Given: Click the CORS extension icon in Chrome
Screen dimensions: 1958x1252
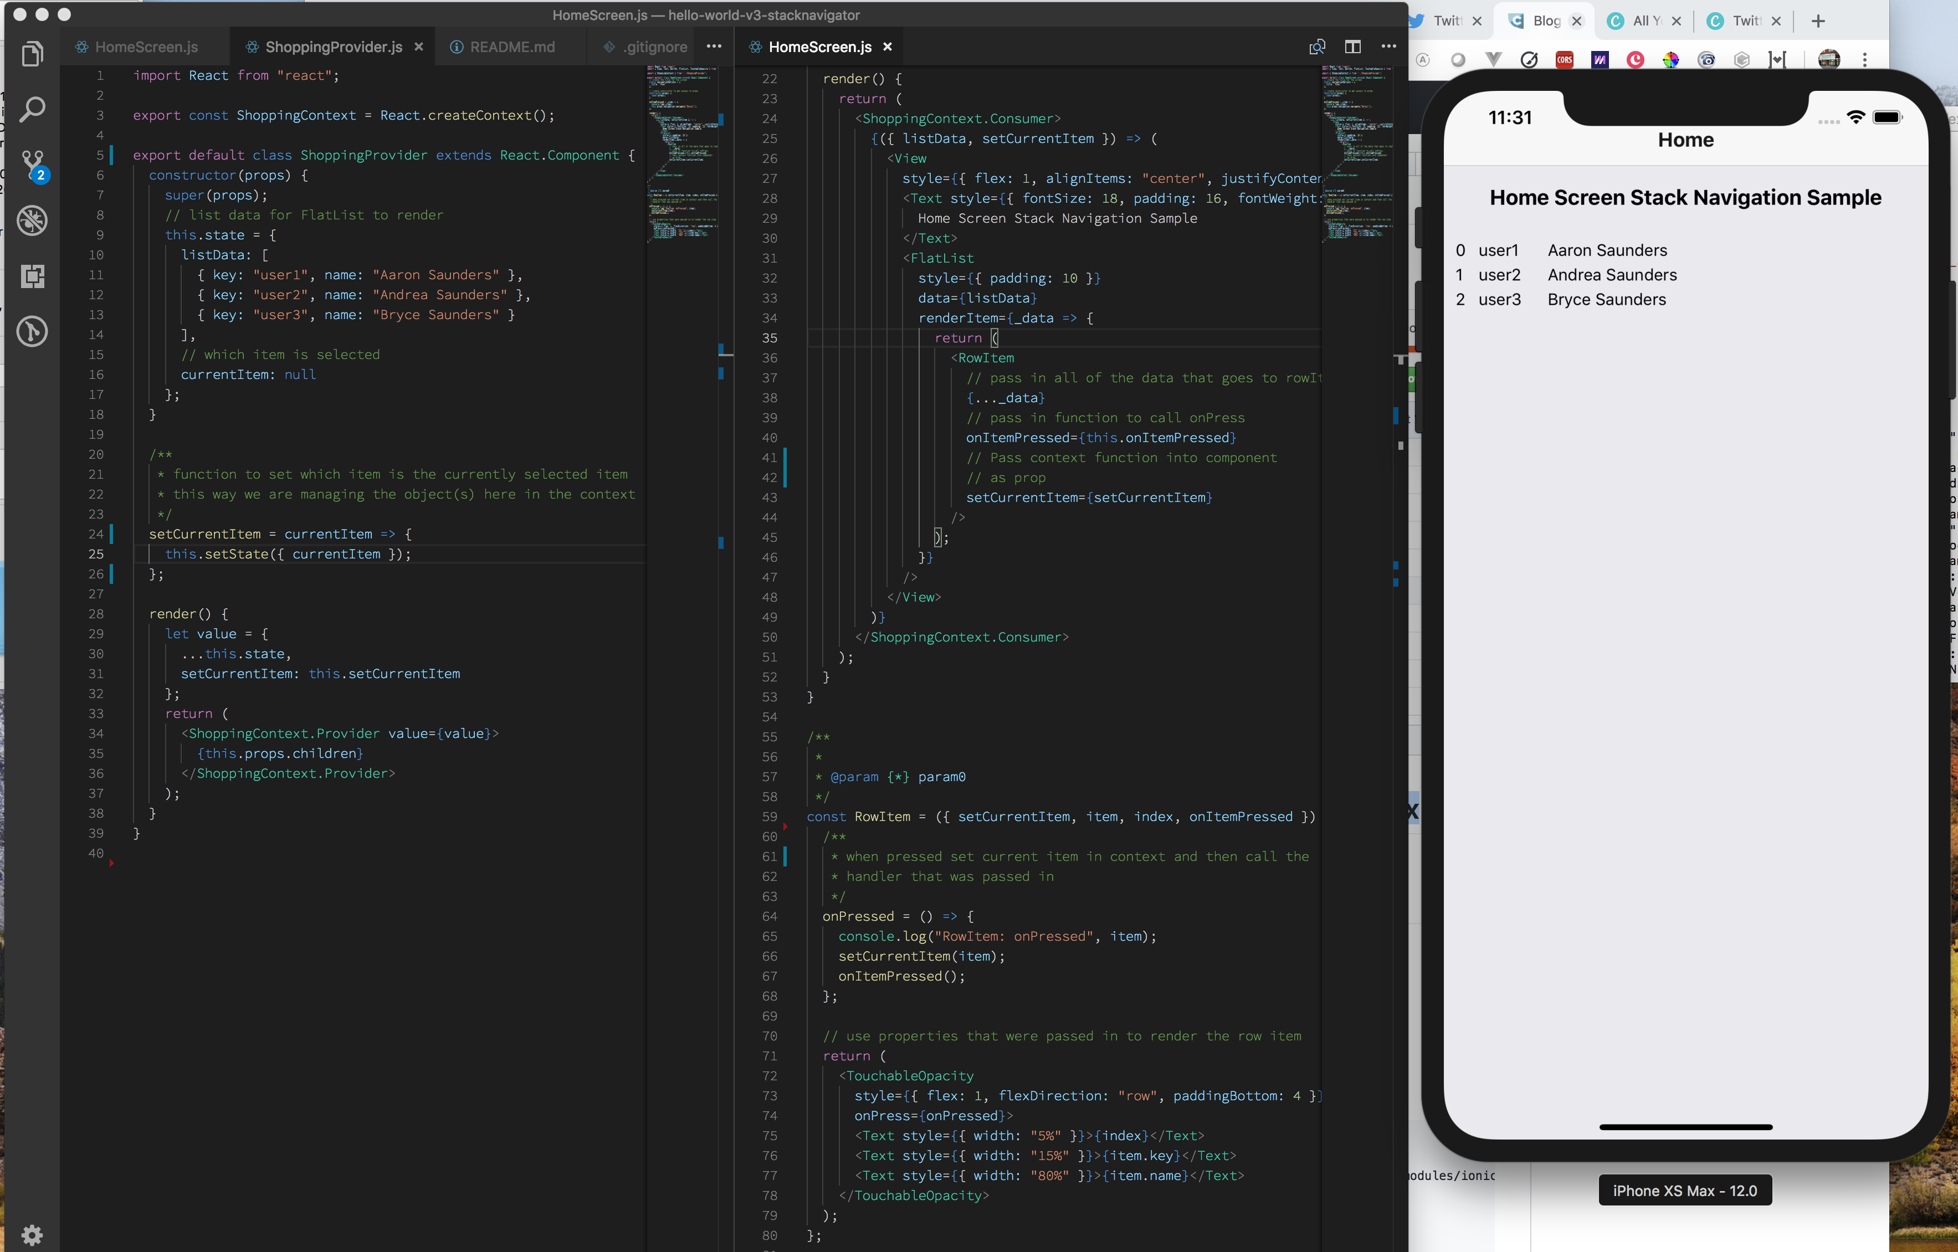Looking at the screenshot, I should [x=1564, y=59].
